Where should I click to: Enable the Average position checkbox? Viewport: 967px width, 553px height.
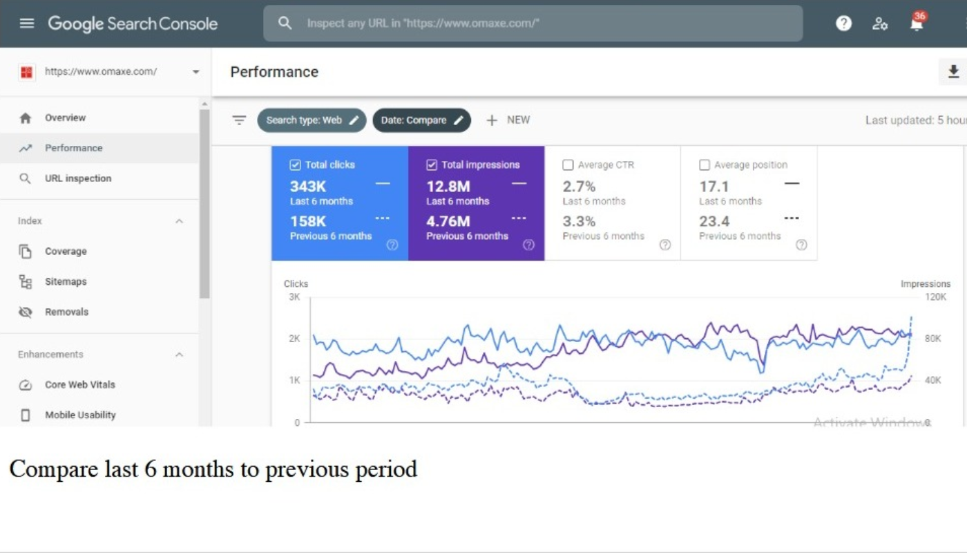(x=705, y=165)
